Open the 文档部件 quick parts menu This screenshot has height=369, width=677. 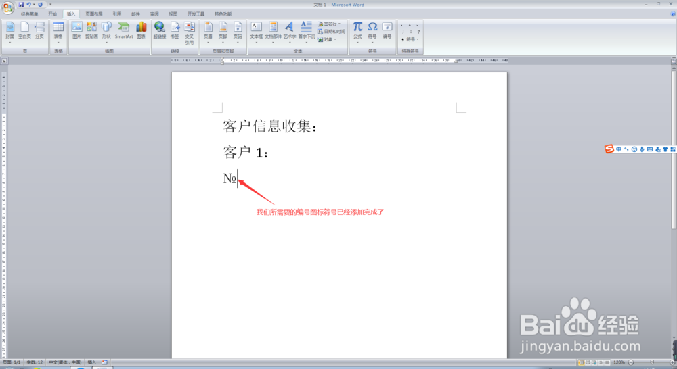coord(273,32)
